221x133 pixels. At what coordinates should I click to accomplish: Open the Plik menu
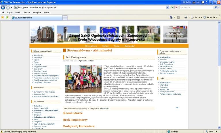pyautogui.click(x=3, y=12)
